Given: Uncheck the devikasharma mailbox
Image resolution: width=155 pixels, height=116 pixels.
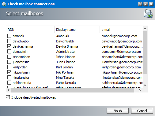Looking at the screenshot, I should pyautogui.click(x=9, y=46).
